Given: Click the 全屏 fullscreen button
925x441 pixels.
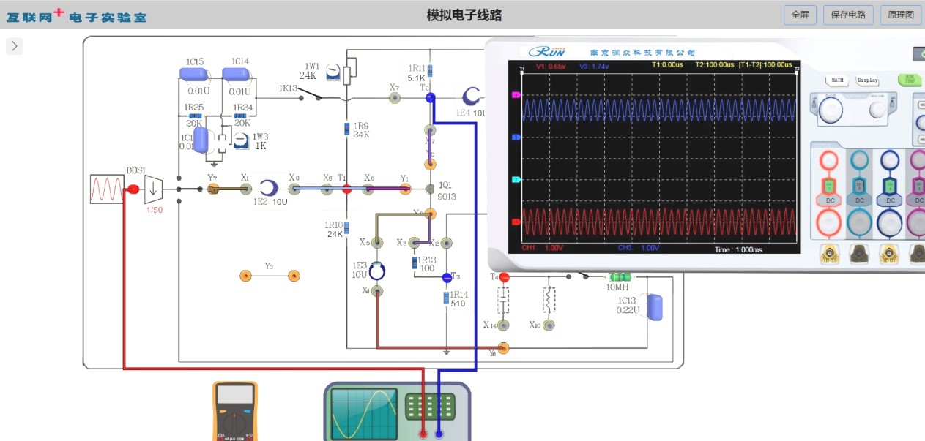Looking at the screenshot, I should [800, 15].
